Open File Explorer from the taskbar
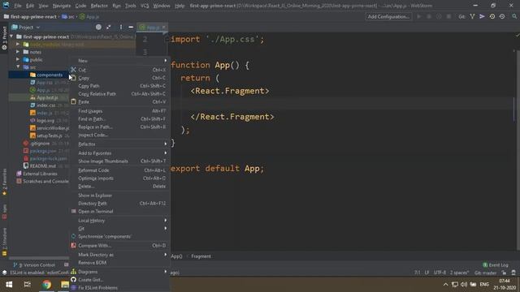 coord(65,285)
